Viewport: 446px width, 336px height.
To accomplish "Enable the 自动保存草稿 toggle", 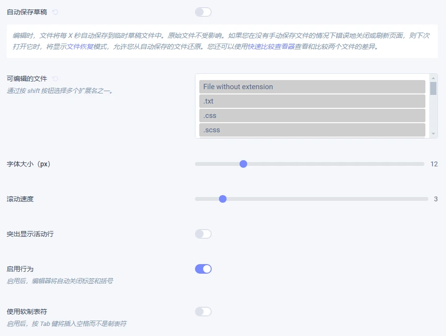I will click(203, 12).
